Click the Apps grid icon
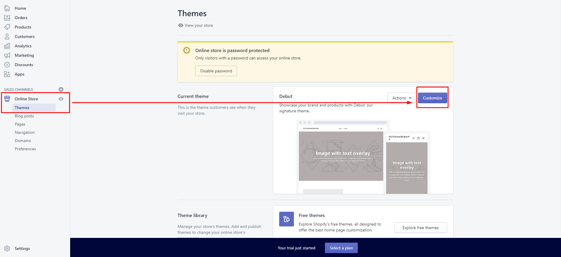561x257 pixels. click(7, 74)
